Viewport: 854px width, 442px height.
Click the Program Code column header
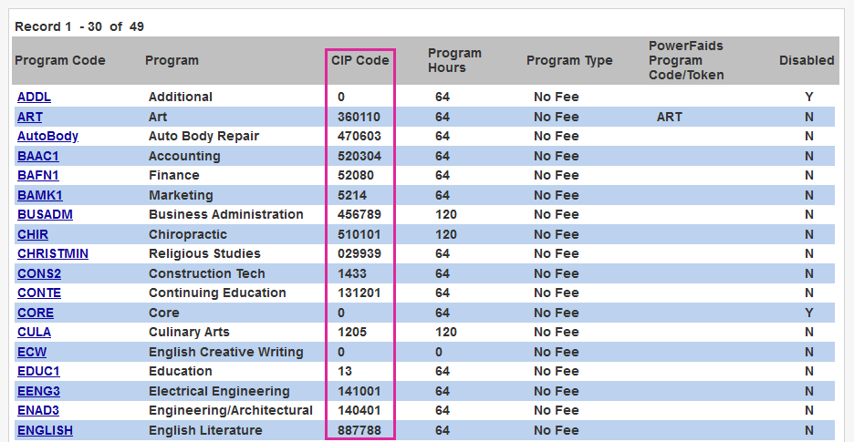60,60
